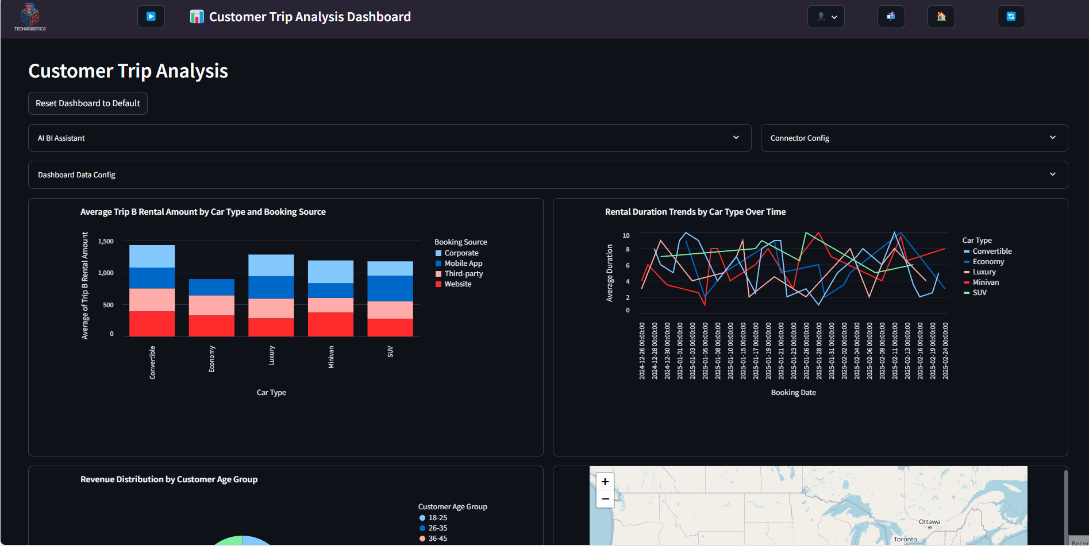Image resolution: width=1089 pixels, height=546 pixels.
Task: Go to home via the house icon
Action: [x=941, y=17]
